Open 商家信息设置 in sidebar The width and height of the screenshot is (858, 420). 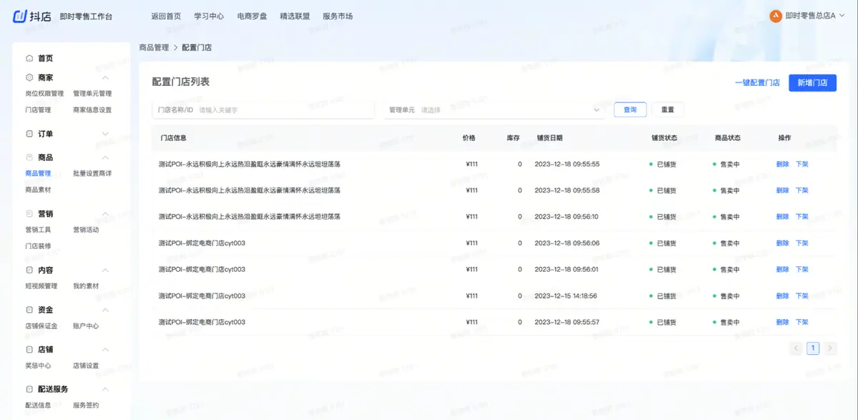pos(92,110)
